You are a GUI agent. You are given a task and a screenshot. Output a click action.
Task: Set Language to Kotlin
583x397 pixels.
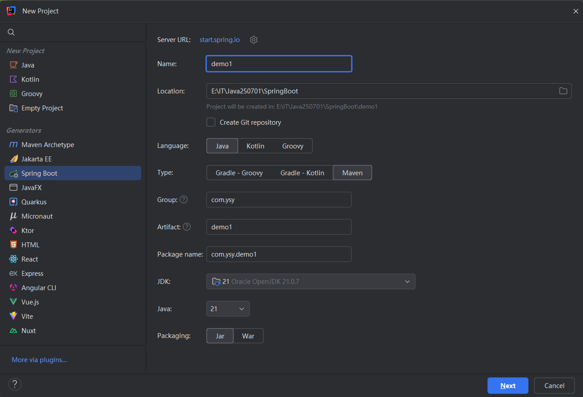coord(256,146)
